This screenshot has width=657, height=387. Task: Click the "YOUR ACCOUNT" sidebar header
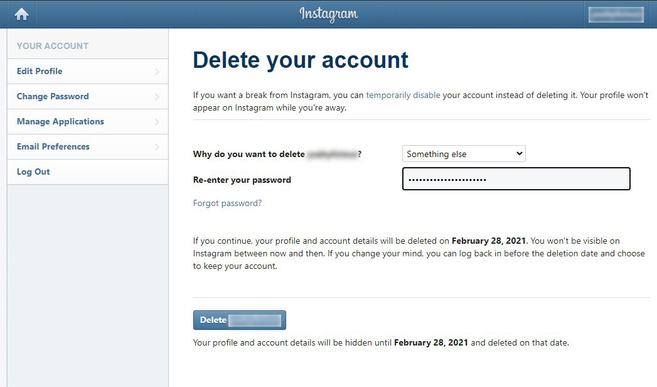(53, 46)
